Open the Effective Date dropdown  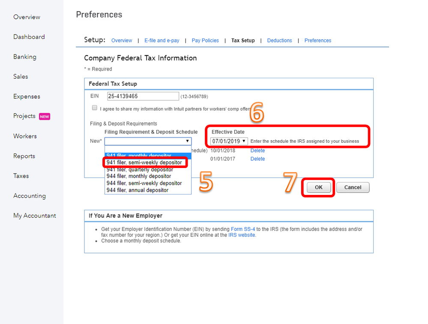pos(229,141)
